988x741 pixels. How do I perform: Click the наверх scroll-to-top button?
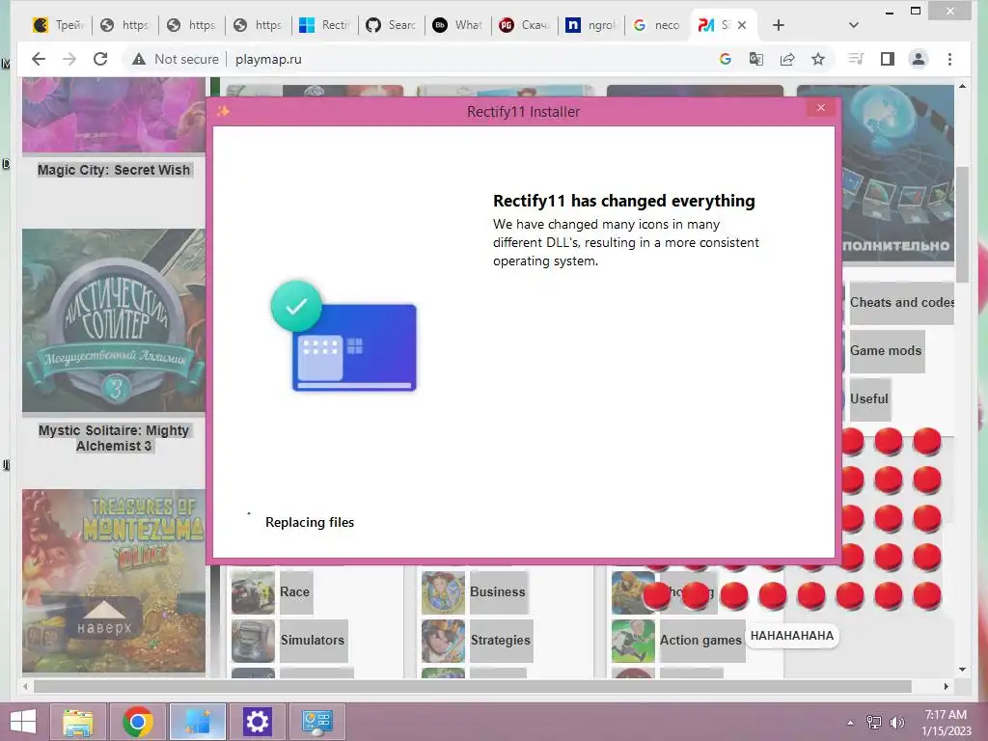(x=104, y=617)
